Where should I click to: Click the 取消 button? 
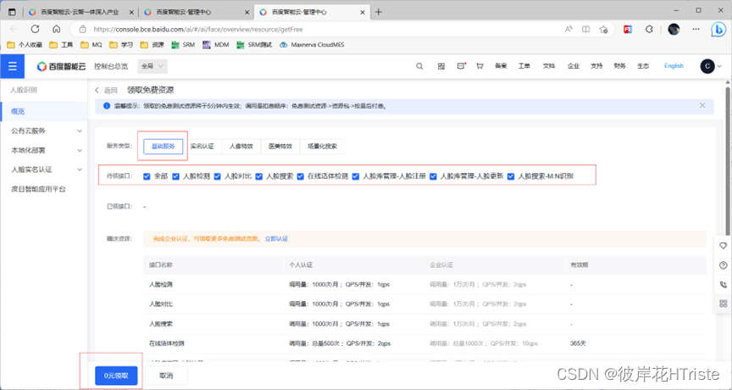pyautogui.click(x=167, y=376)
